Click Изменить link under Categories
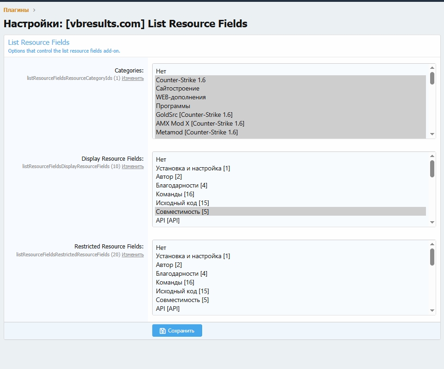The height and width of the screenshot is (369, 444). click(x=133, y=79)
